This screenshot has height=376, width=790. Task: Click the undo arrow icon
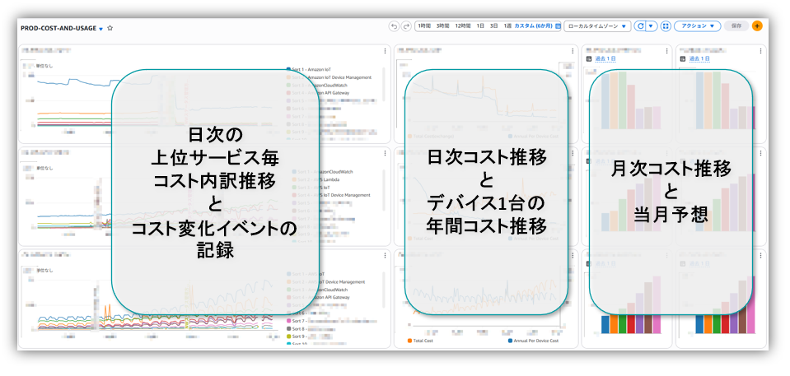tap(394, 26)
